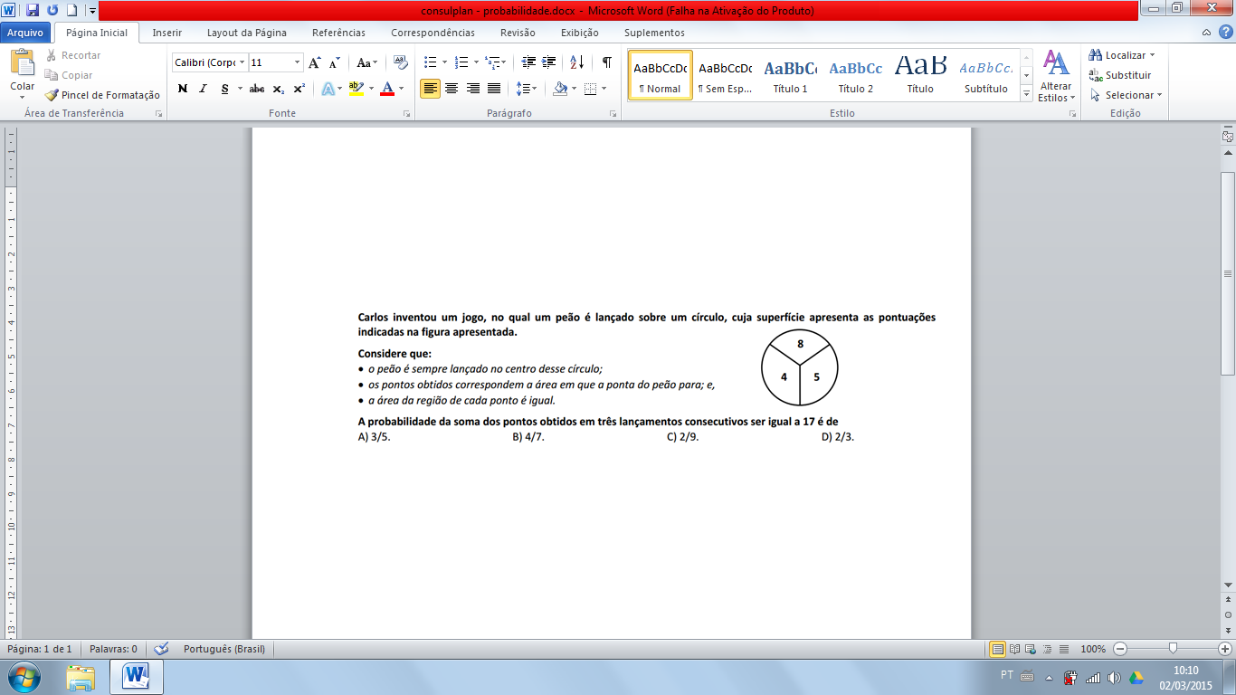Toggle superscript formatting
1236x695 pixels.
299,89
